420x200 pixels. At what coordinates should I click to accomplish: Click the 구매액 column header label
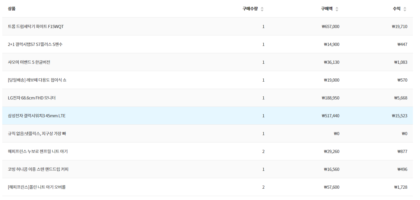point(327,9)
